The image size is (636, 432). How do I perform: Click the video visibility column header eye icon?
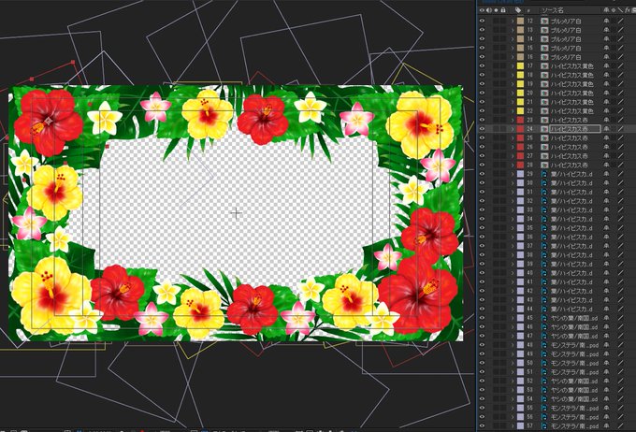point(482,10)
